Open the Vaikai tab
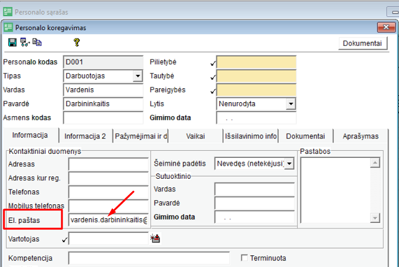399x267 pixels. click(x=195, y=136)
